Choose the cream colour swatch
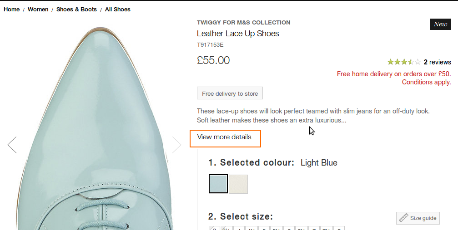 [x=238, y=184]
